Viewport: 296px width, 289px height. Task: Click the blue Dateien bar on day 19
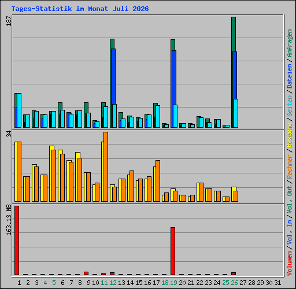pos(174,77)
